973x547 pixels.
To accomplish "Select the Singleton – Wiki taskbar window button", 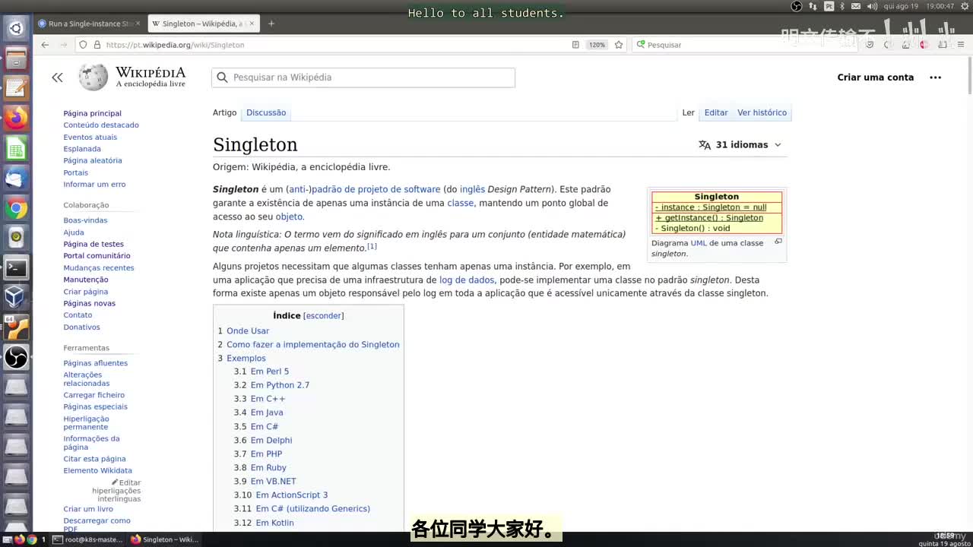I will [x=164, y=539].
